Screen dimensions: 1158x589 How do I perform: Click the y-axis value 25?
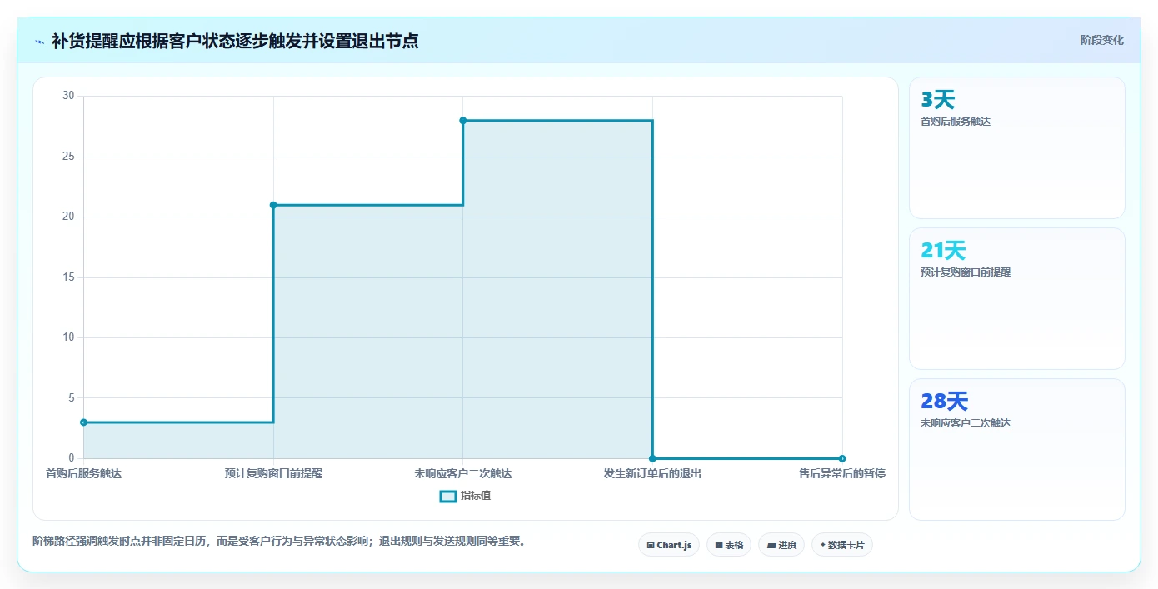68,157
